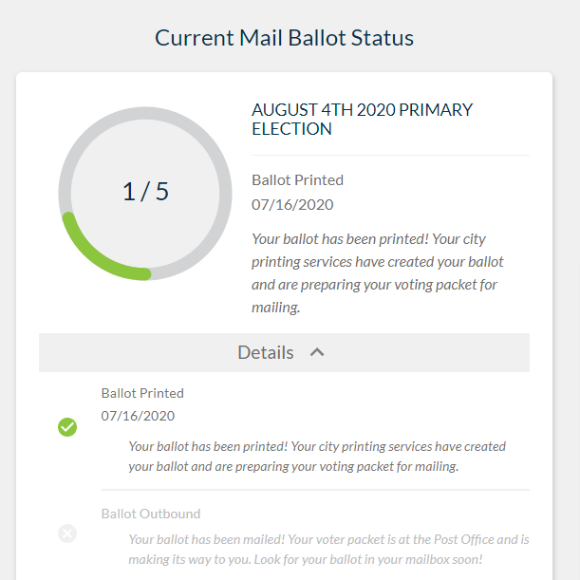Select the Ballot Outbound step label
Viewport: 580px width, 580px height.
[x=151, y=514]
